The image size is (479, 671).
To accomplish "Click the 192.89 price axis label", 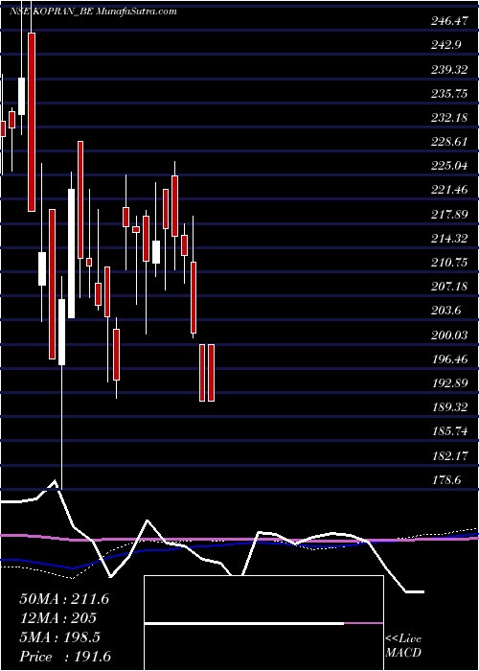I will (449, 383).
